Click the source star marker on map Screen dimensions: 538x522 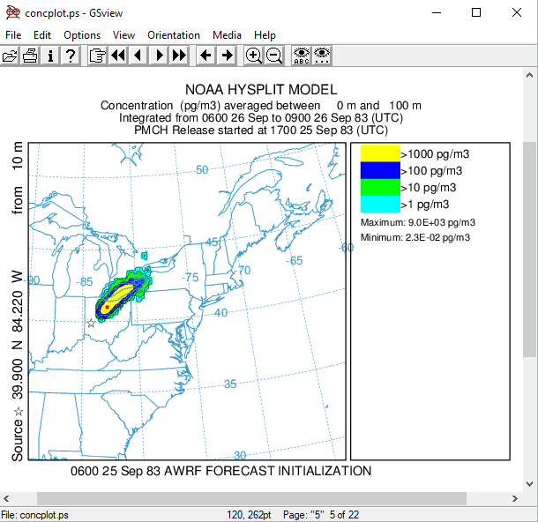click(x=91, y=323)
